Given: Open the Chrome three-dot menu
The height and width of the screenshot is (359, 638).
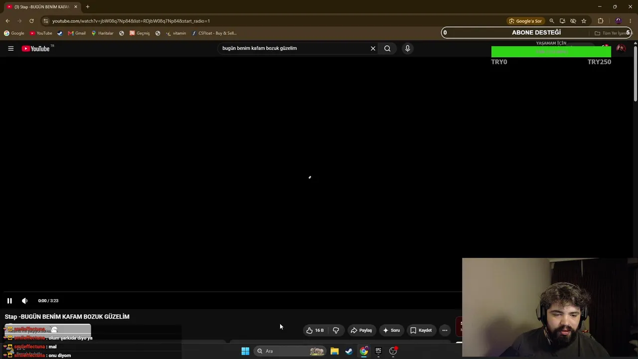Looking at the screenshot, I should [x=631, y=21].
